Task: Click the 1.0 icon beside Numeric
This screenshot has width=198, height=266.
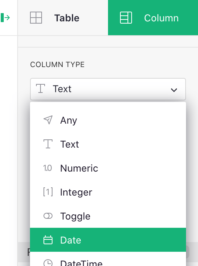Action: pos(48,168)
